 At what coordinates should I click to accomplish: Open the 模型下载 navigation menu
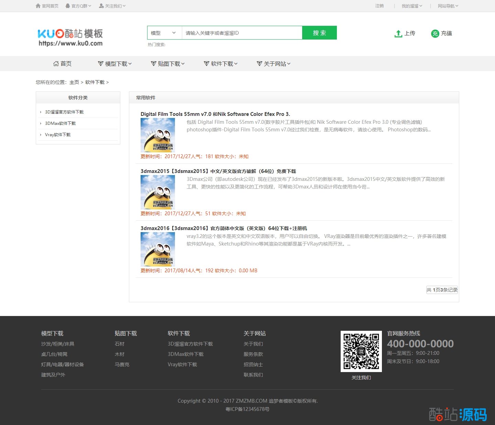click(x=115, y=64)
